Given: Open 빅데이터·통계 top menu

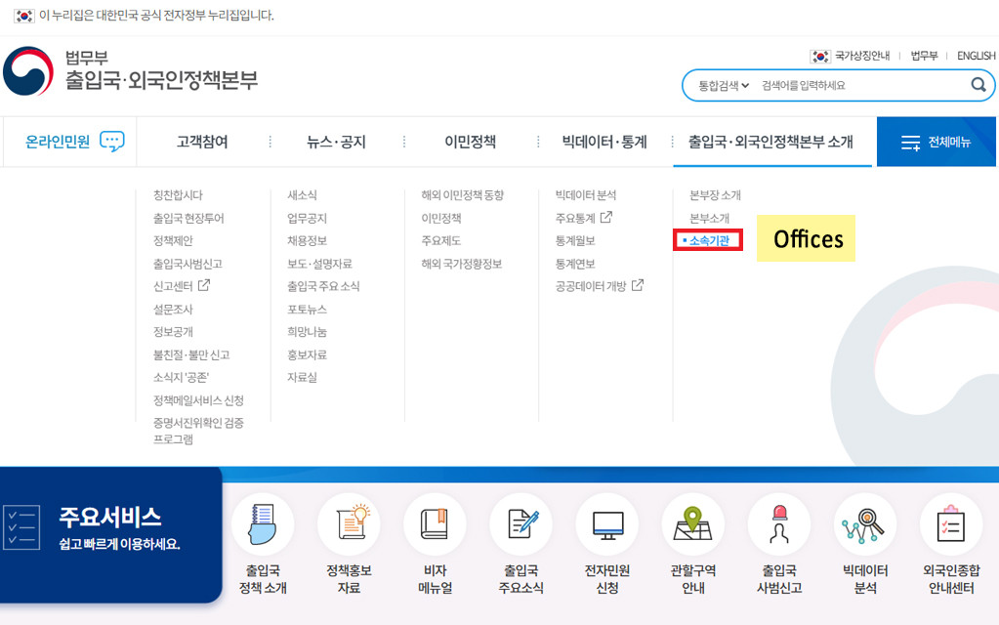Looking at the screenshot, I should pos(604,143).
